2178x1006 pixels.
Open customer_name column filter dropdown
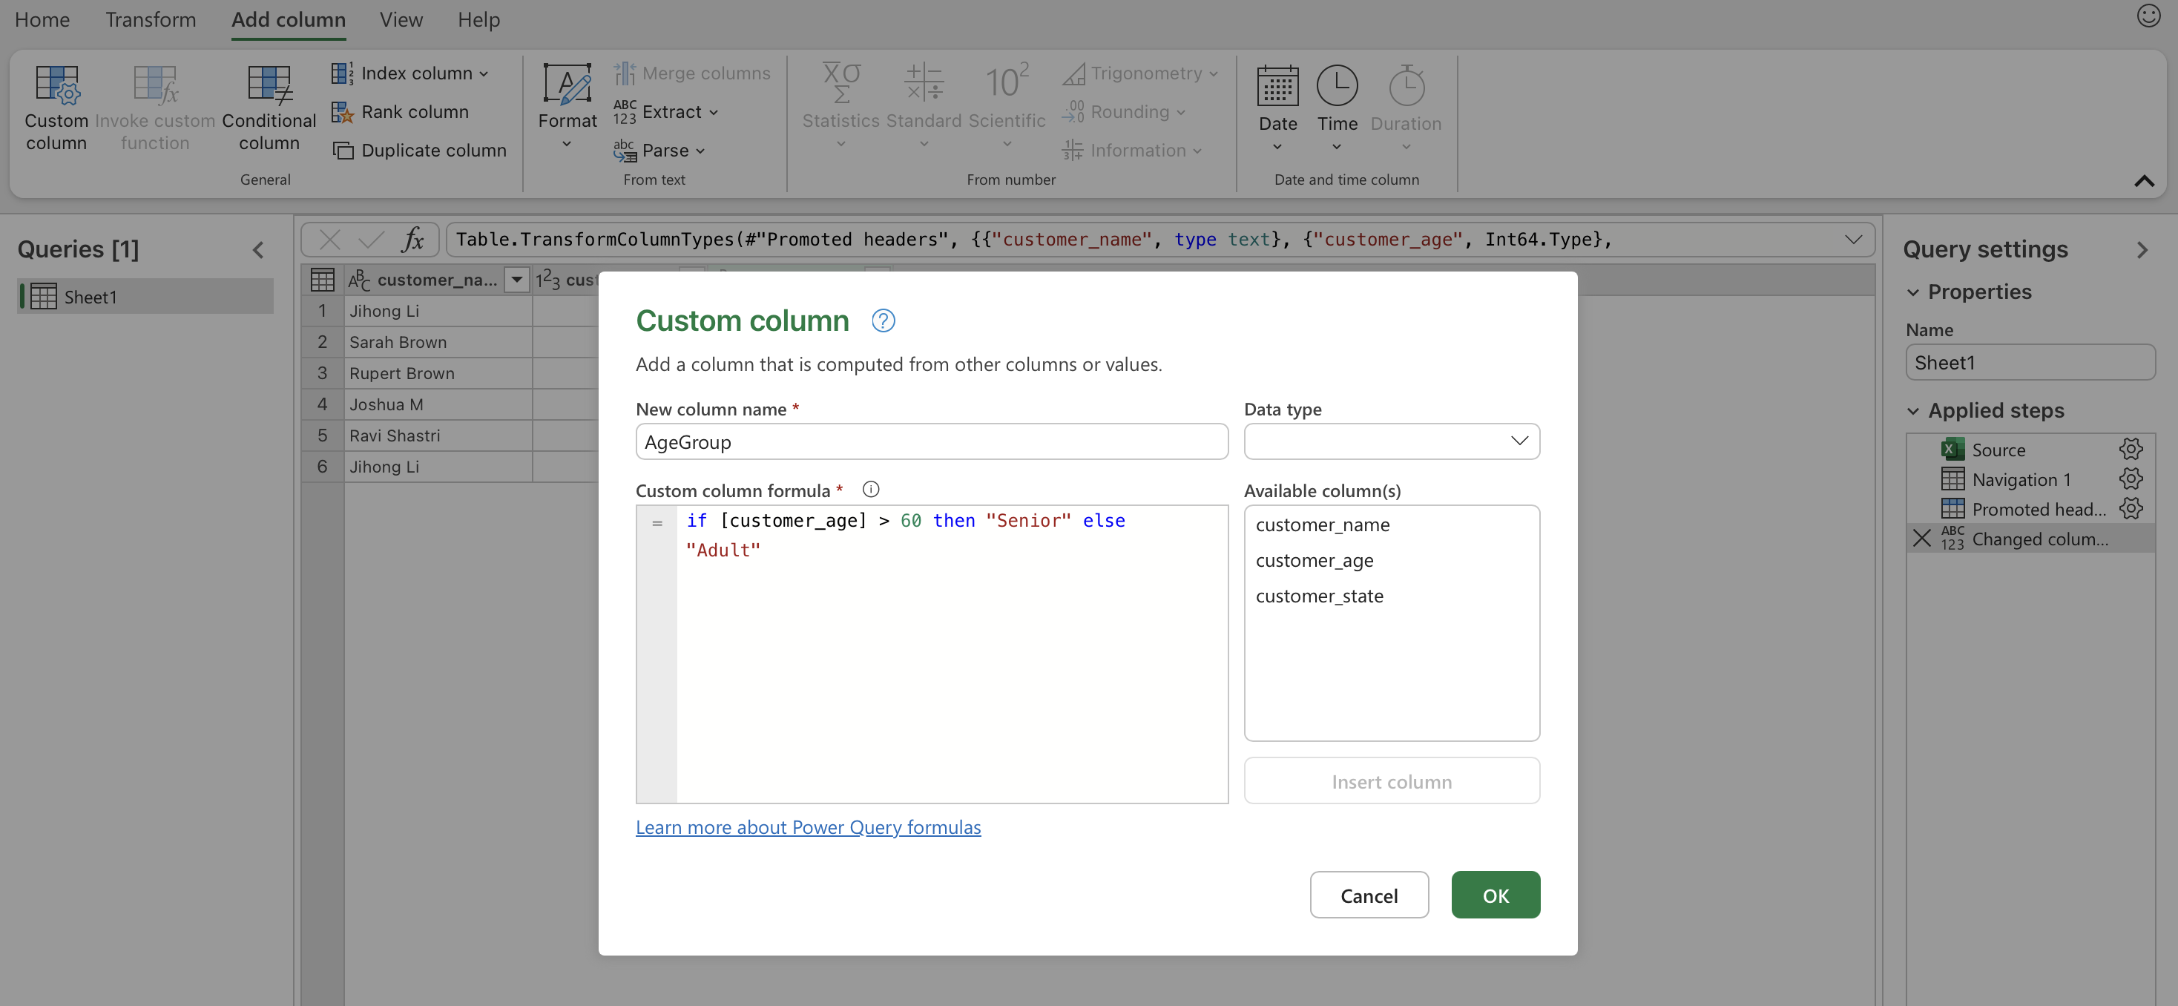[516, 280]
